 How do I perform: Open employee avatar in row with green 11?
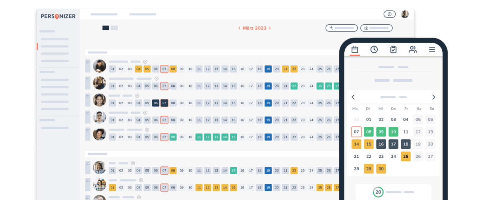click(100, 134)
